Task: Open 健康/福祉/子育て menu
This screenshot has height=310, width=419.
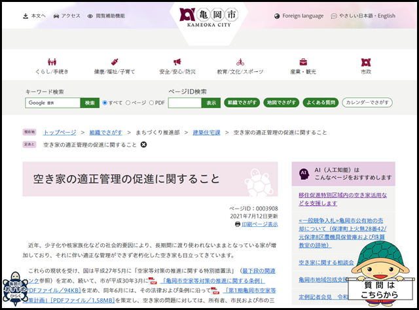Action: (115, 67)
